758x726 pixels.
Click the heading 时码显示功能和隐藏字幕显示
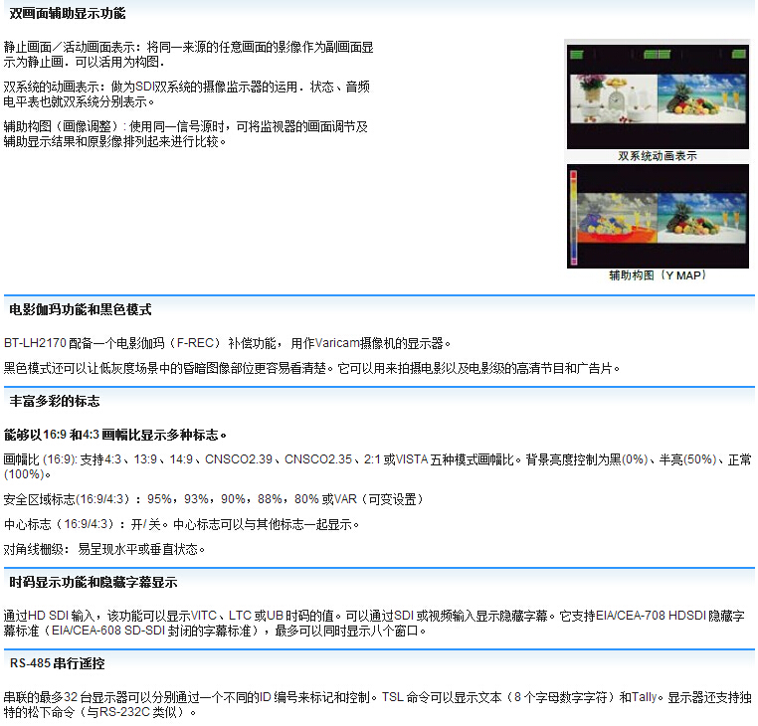(x=94, y=582)
